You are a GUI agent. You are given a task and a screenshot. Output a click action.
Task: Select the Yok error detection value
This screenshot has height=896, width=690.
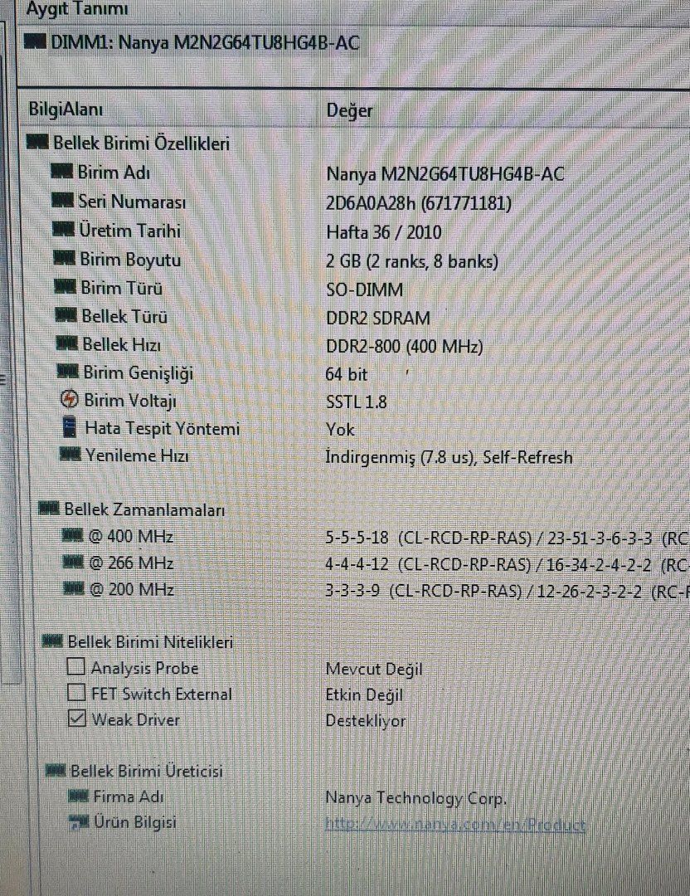340,429
